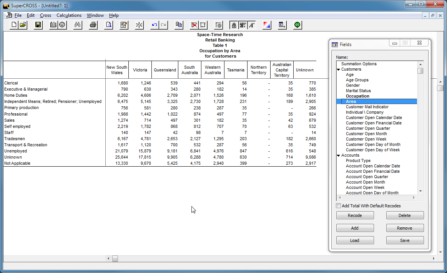Select the Marital Status field in the list

click(x=358, y=91)
